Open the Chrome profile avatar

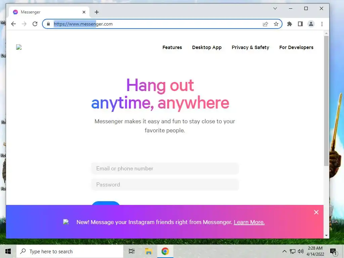click(x=311, y=24)
